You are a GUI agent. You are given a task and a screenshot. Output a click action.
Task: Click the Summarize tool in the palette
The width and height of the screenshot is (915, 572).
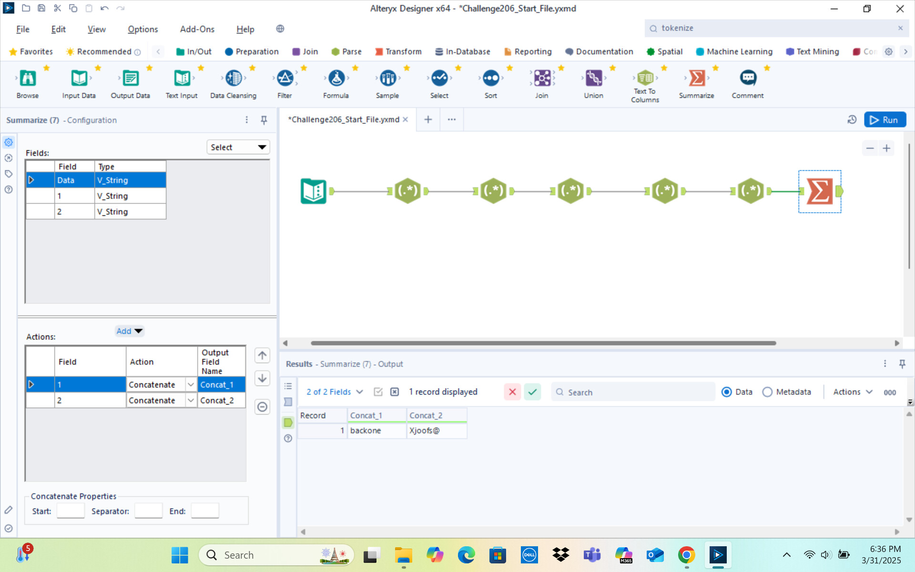tap(697, 78)
